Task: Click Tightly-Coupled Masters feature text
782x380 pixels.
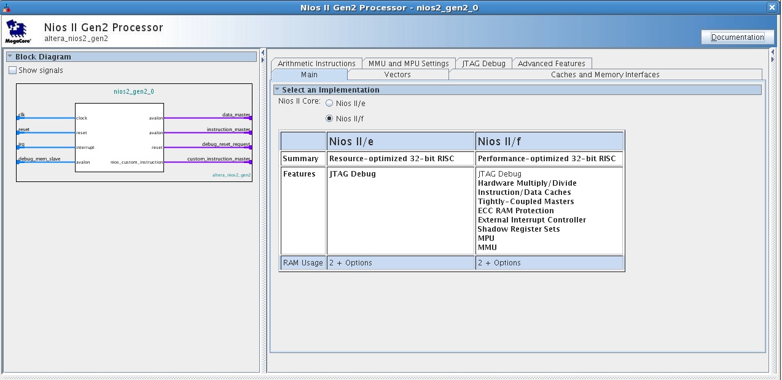Action: click(526, 202)
